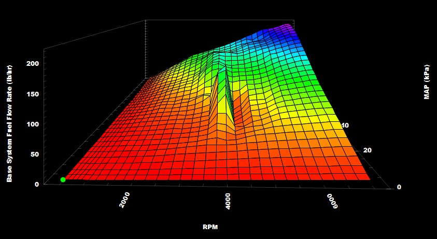Click the MAP (kPa) axis title
The height and width of the screenshot is (239, 437).
[x=426, y=82]
